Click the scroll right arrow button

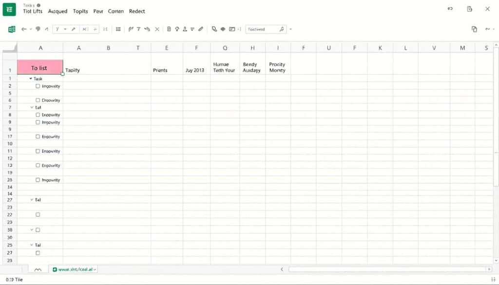coord(489,269)
